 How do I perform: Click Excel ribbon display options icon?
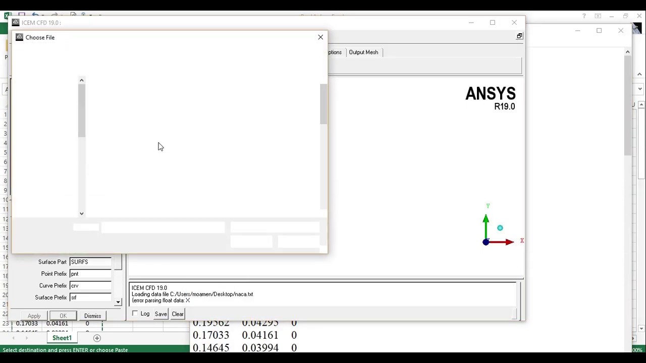click(598, 16)
